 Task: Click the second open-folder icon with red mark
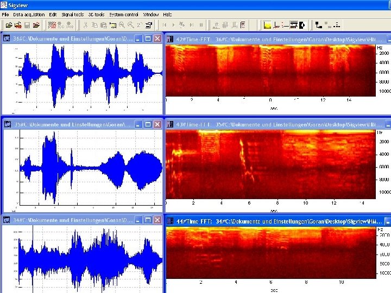pyautogui.click(x=18, y=25)
